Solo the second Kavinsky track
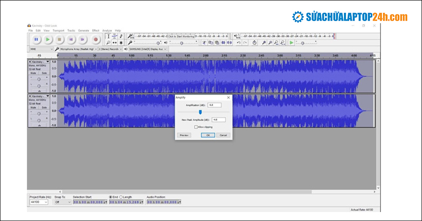 point(44,107)
